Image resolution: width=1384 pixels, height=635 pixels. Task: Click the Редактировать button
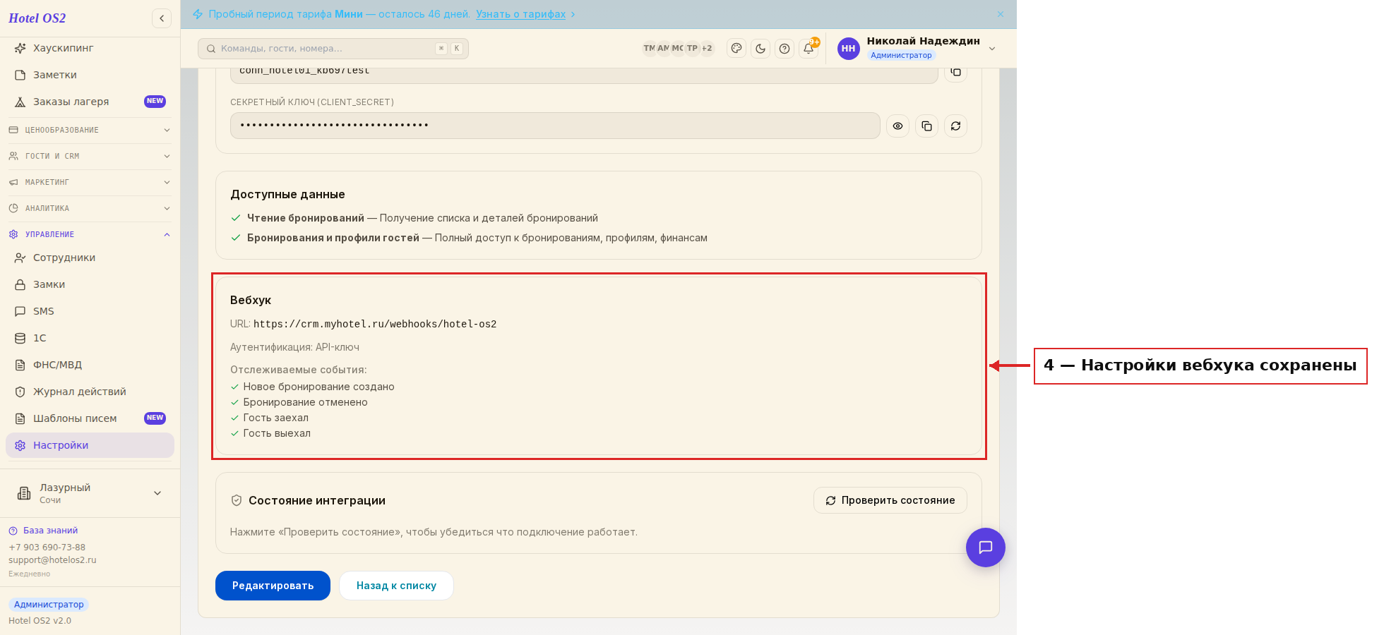tap(273, 586)
